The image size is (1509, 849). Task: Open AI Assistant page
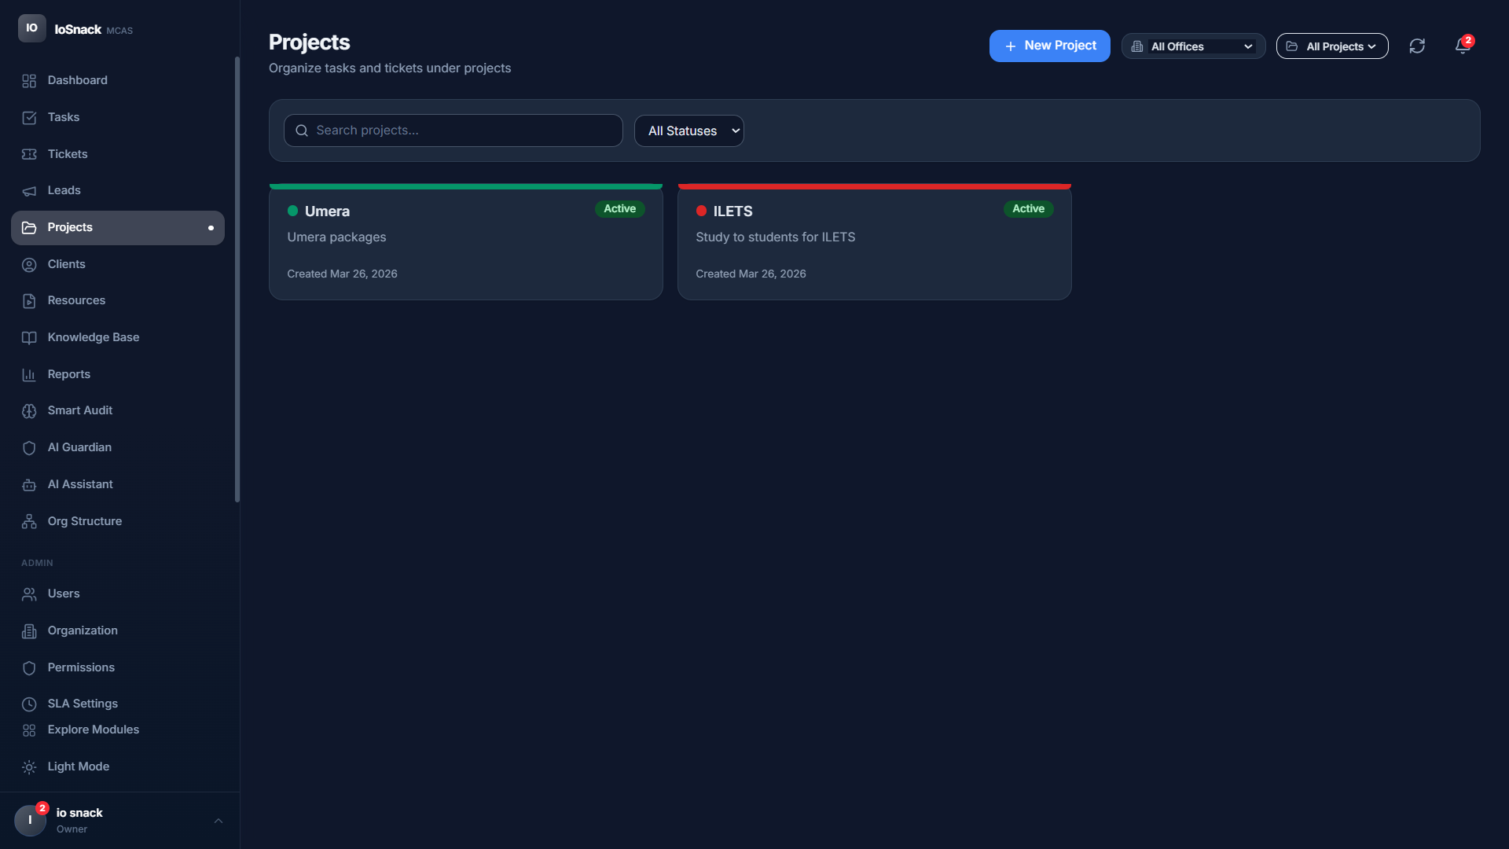[118, 484]
